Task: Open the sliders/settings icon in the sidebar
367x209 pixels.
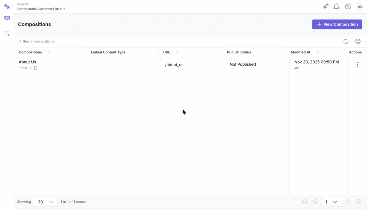Action: pyautogui.click(x=7, y=33)
